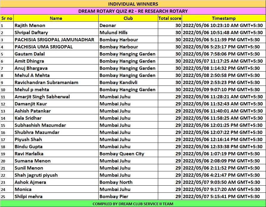Select timestamp 2022/05/06 11:28:21 AM

[x=224, y=97]
